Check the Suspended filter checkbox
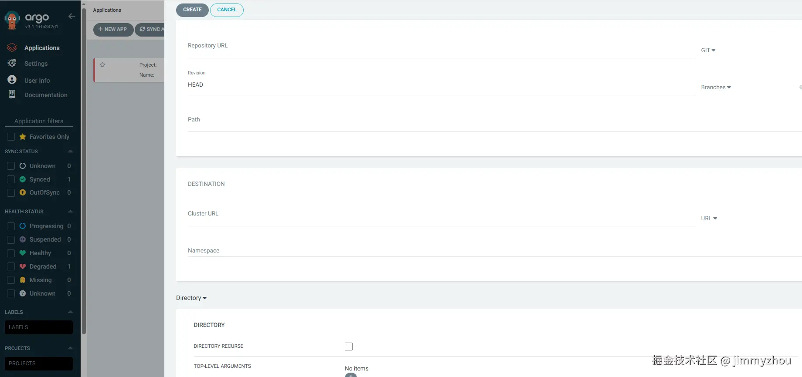The height and width of the screenshot is (377, 802). pos(11,239)
